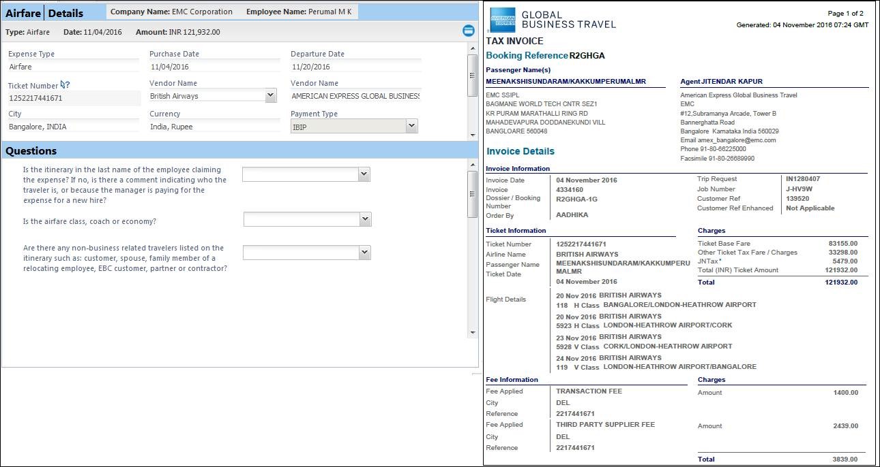The height and width of the screenshot is (467, 880).
Task: Open the British Airways Vendor Name dropdown
Action: (x=271, y=96)
